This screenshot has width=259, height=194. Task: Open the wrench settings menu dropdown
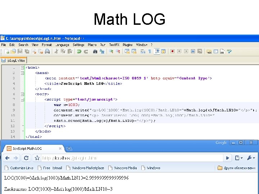pyautogui.click(x=251, y=158)
